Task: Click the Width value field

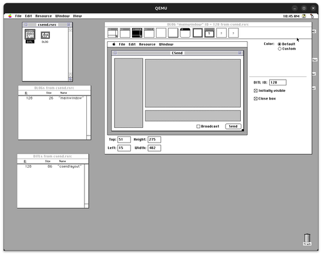Action: pyautogui.click(x=154, y=148)
